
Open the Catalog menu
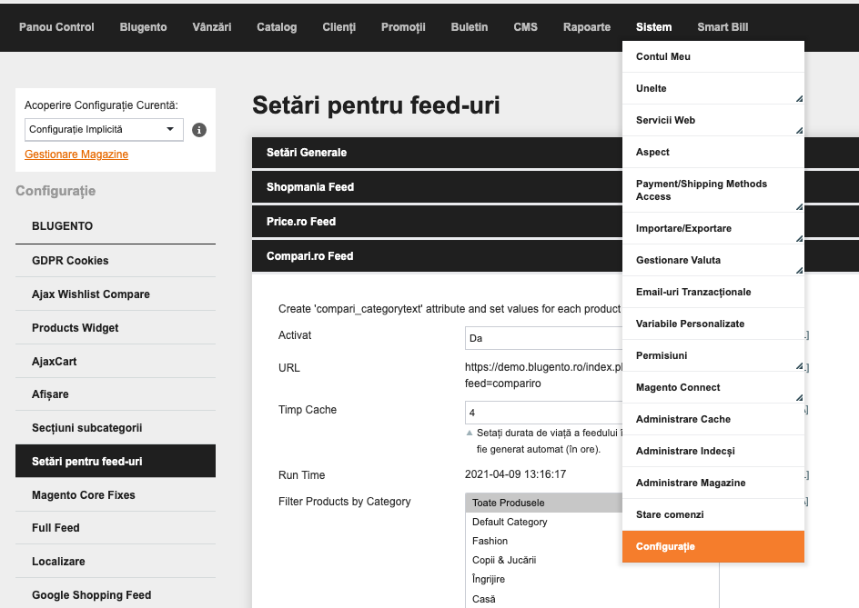(277, 27)
